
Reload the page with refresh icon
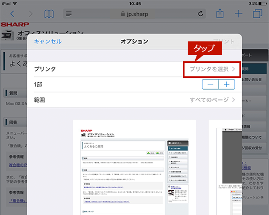[x=201, y=13]
